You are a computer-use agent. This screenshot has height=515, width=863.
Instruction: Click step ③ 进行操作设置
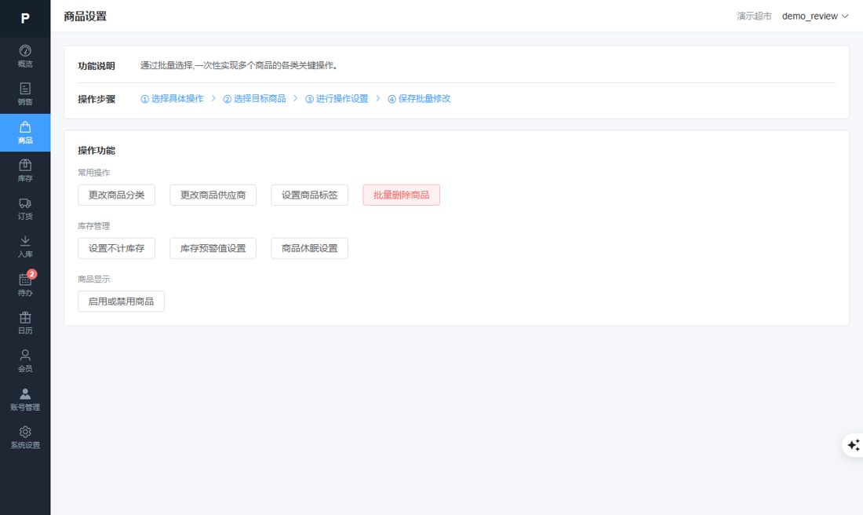pos(337,99)
